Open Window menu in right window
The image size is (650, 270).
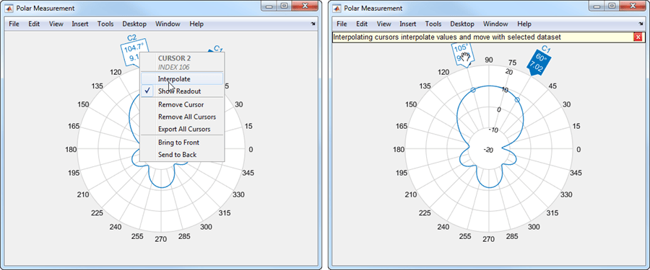[x=495, y=24]
